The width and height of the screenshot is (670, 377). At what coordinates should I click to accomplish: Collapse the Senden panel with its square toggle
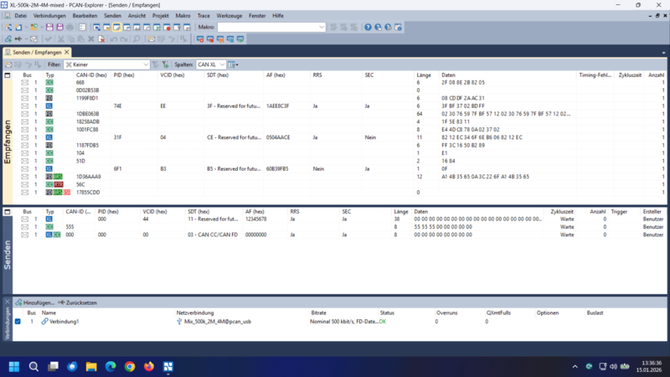(8, 212)
